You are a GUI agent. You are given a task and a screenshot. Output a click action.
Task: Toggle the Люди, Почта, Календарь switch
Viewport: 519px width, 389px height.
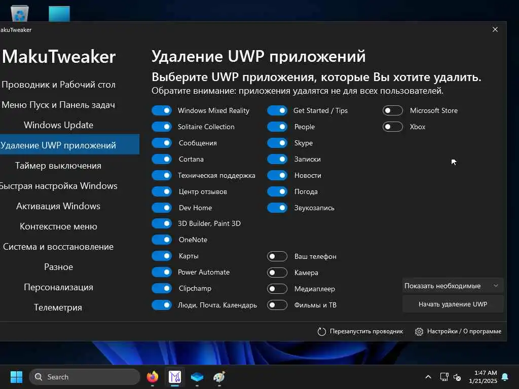tap(162, 305)
